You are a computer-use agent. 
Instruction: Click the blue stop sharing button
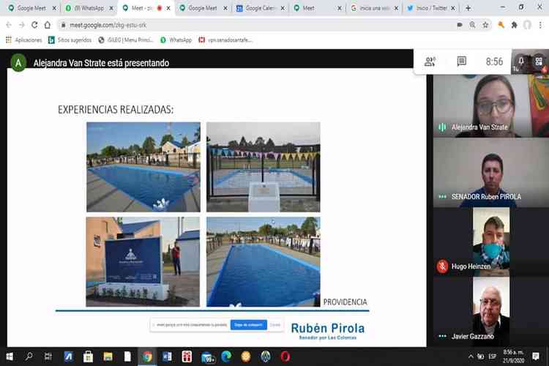coord(248,325)
